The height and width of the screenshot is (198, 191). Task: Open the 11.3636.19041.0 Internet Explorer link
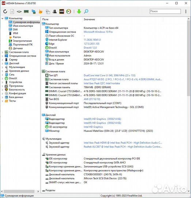click(x=92, y=40)
